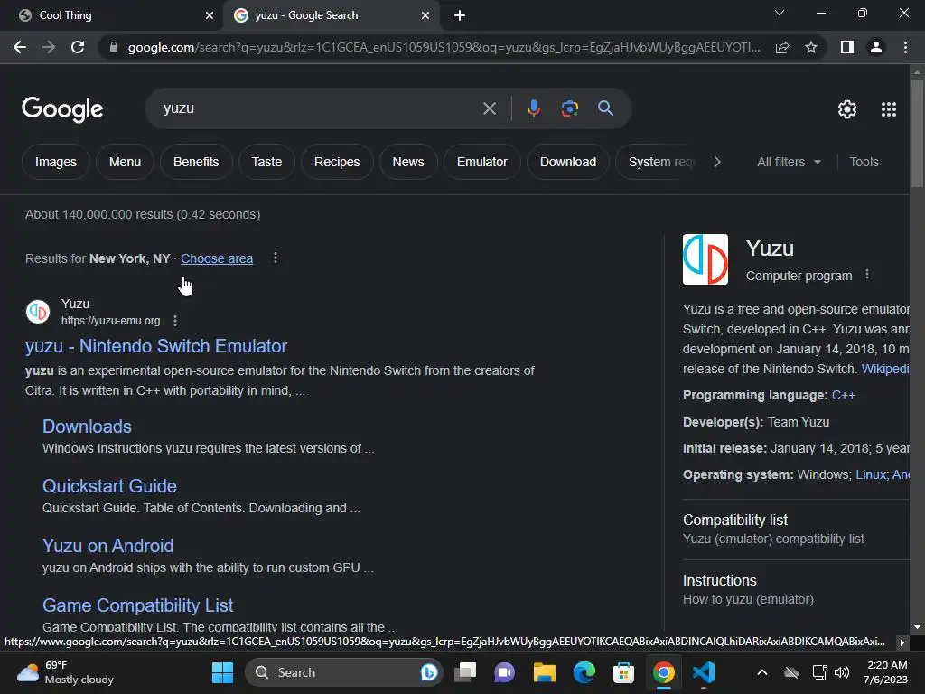Click the page vertical scrollbar thumb
This screenshot has width=925, height=694.
pyautogui.click(x=917, y=134)
